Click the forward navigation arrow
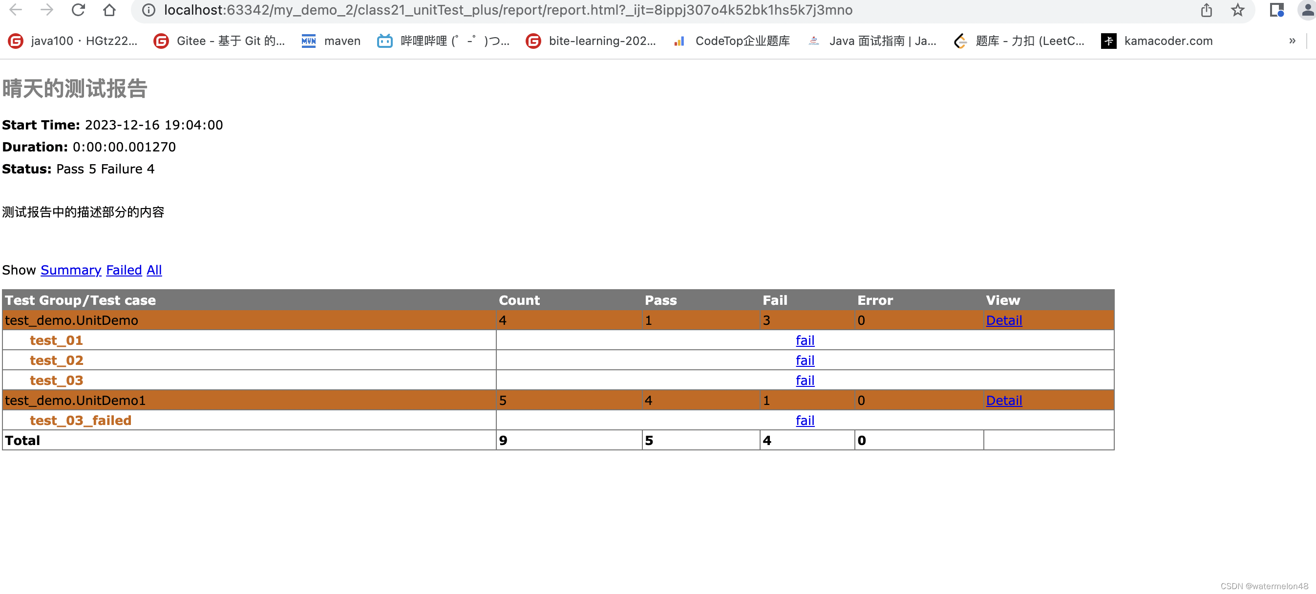Screen dimensions: 1316x594 coord(47,10)
